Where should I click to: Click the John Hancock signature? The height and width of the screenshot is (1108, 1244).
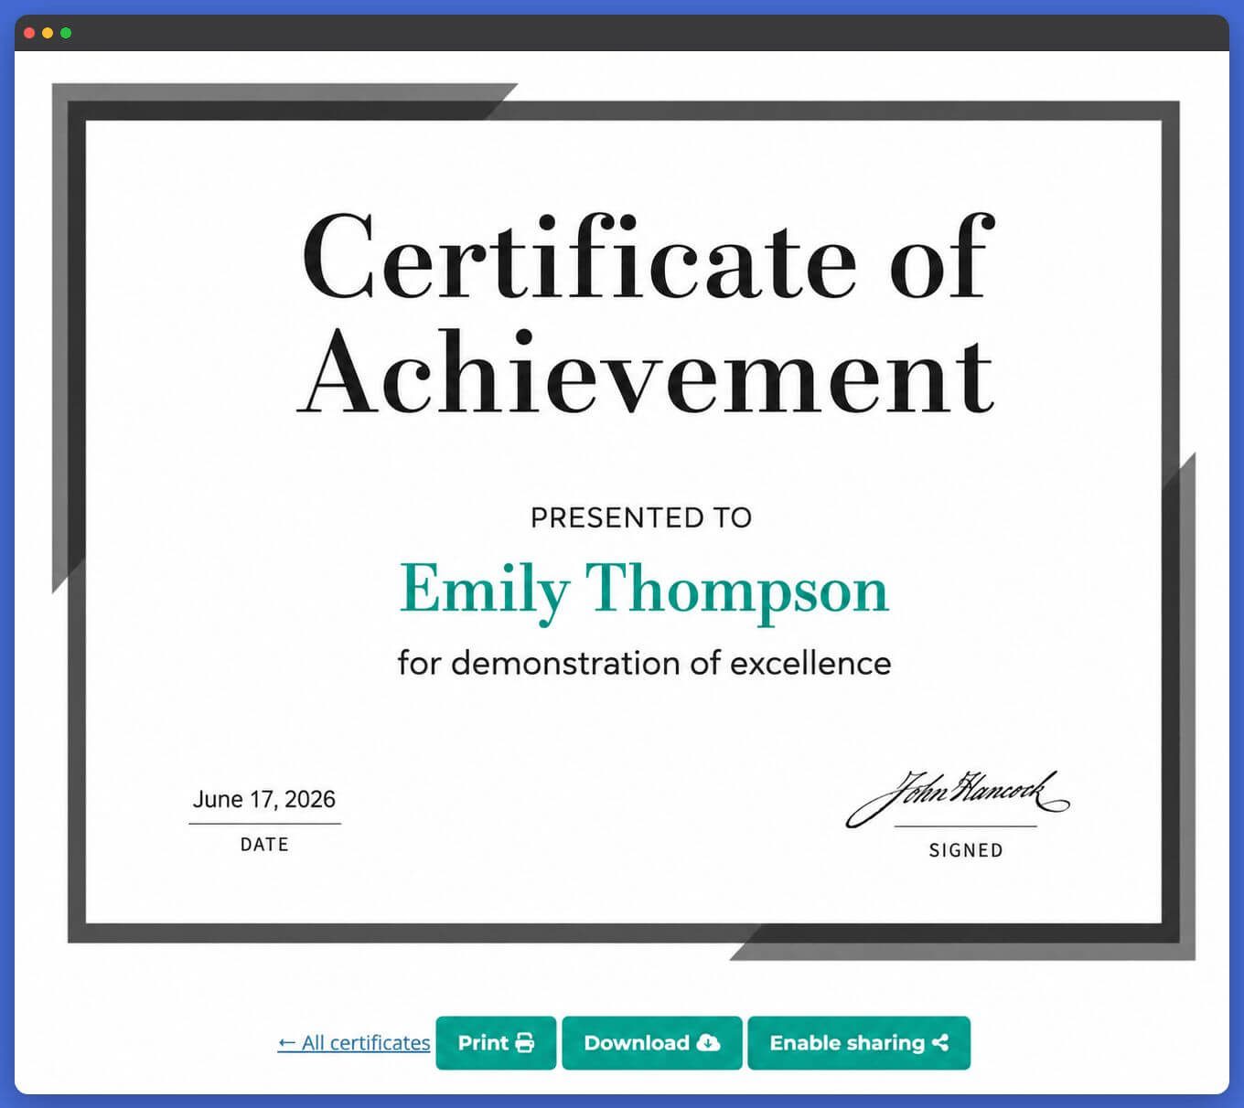[x=958, y=797]
